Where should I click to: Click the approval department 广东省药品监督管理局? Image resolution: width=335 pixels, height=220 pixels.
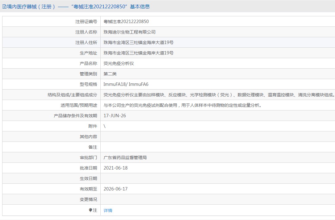[125, 158]
